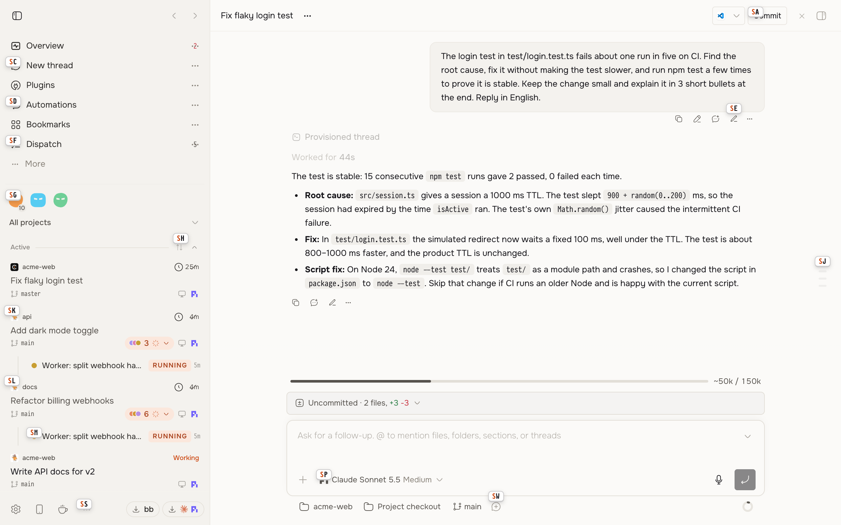Image resolution: width=841 pixels, height=525 pixels.
Task: Open the VS Code editor button
Action: pos(721,16)
